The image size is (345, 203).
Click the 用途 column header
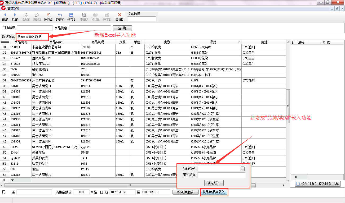coord(264,42)
